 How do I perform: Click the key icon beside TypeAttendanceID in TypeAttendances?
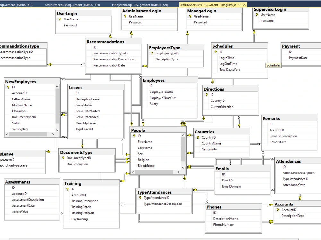pyautogui.click(x=139, y=198)
